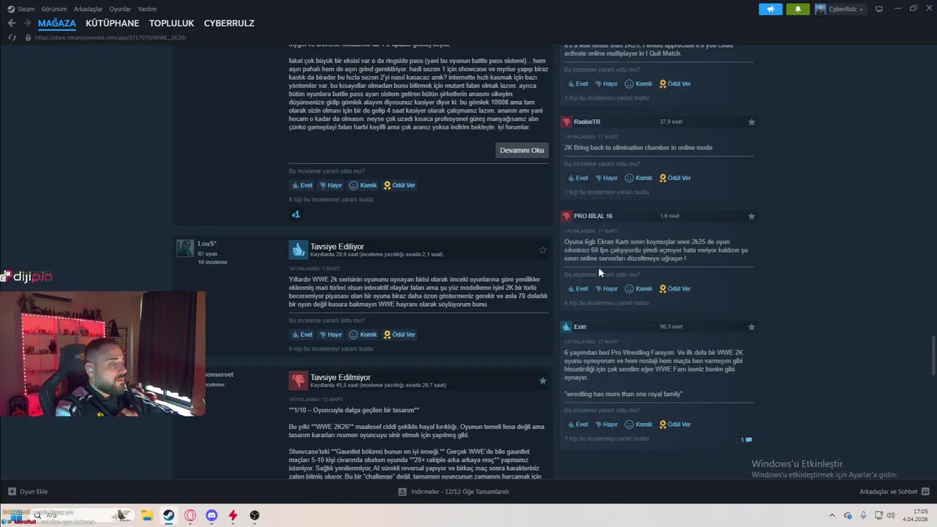Open the Yardım menu

click(147, 9)
